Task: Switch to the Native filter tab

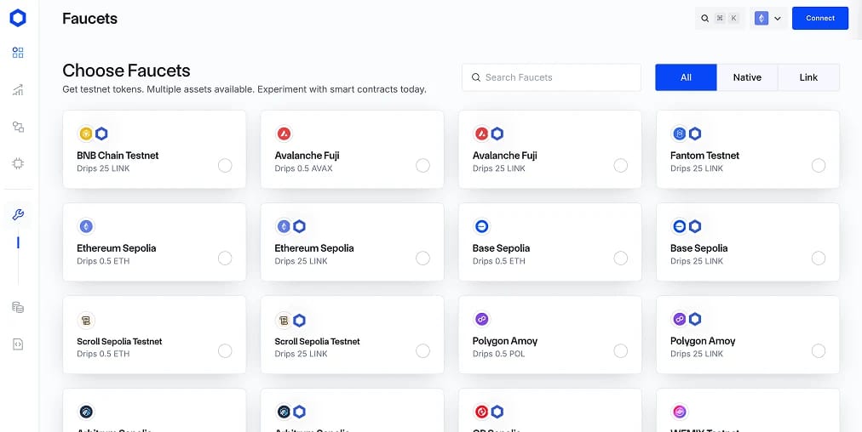Action: [x=747, y=77]
